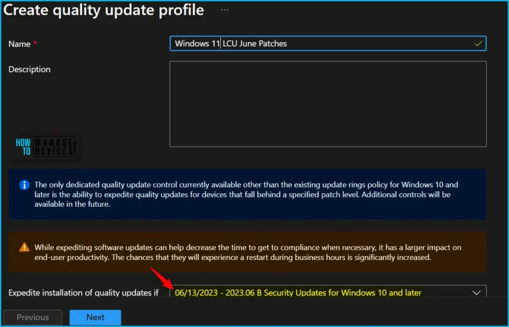
Task: Click the Previous button
Action: point(33,317)
